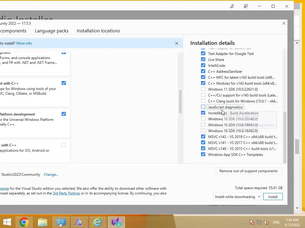The image size is (305, 228).
Task: Click background window scroll down arrow
Action: click(x=297, y=208)
